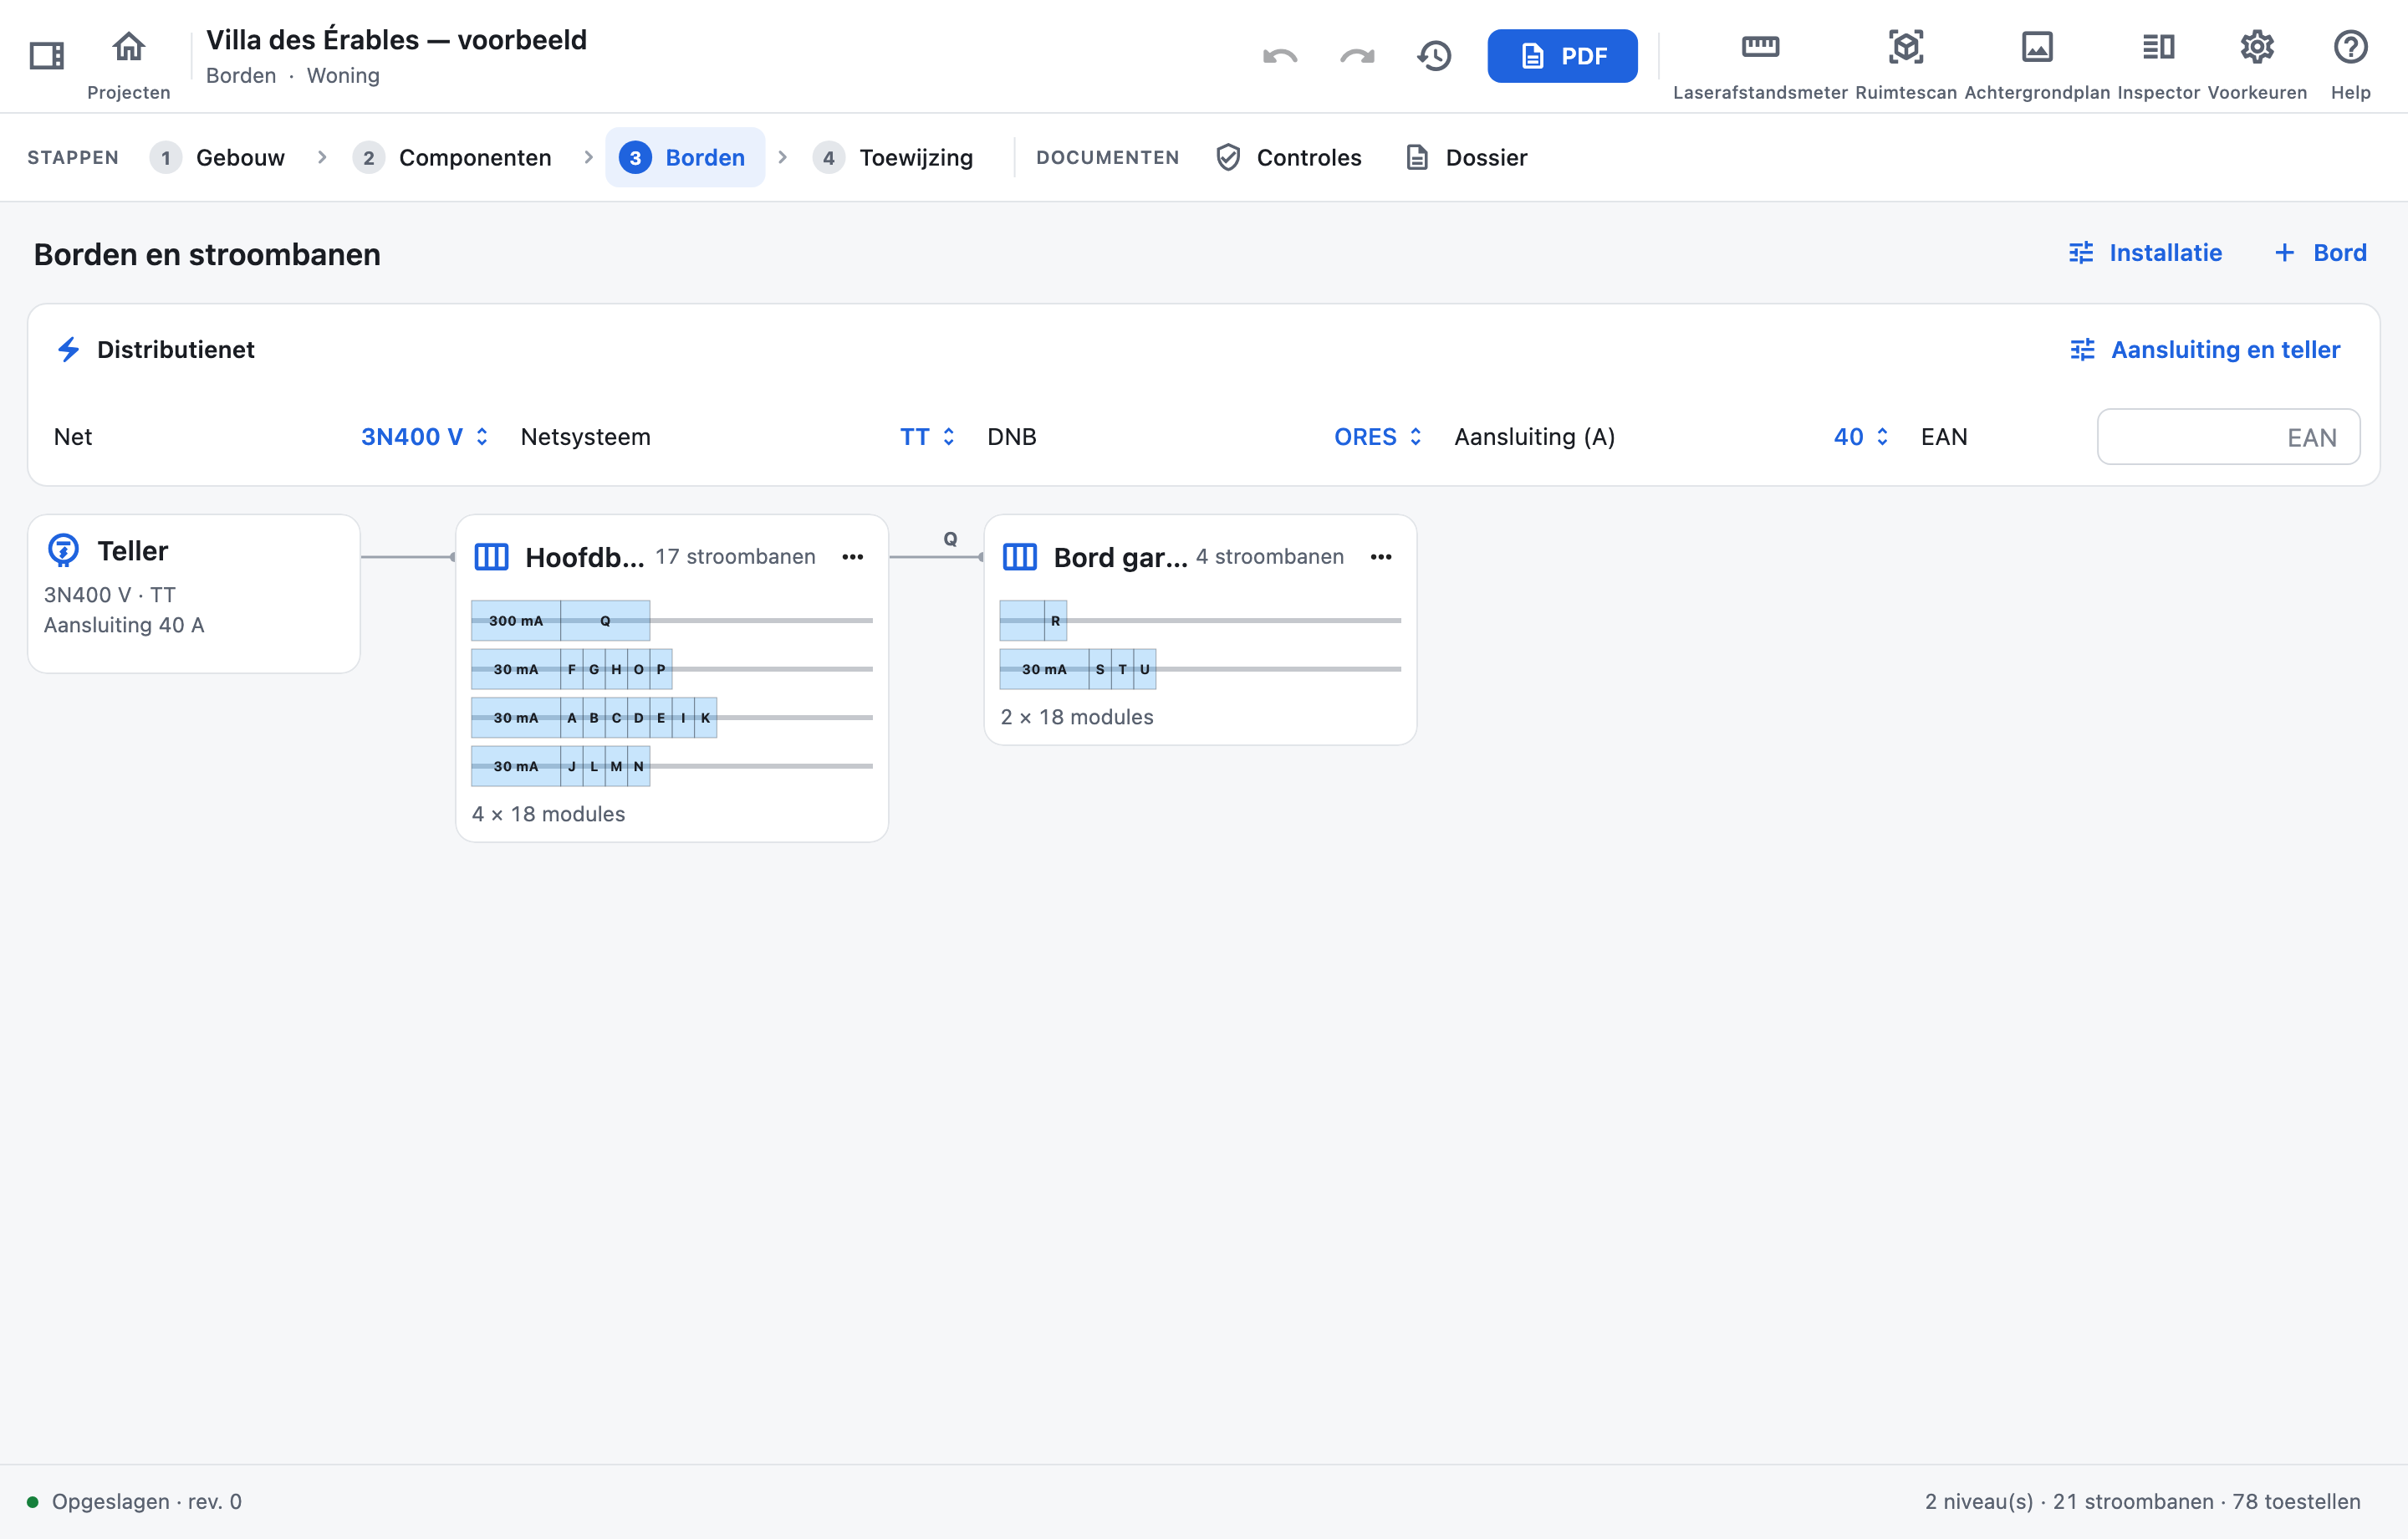Select circuit R in Bord garage

pyautogui.click(x=1055, y=621)
